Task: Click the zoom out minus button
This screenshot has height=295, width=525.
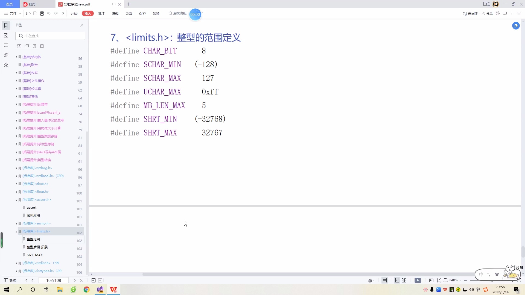Action: (465, 280)
